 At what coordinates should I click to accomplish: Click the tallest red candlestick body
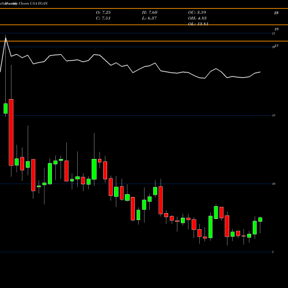click(11, 132)
